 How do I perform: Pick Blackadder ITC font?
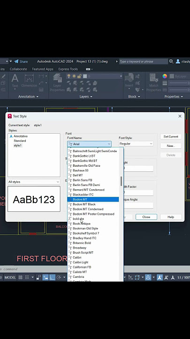coord(93,194)
